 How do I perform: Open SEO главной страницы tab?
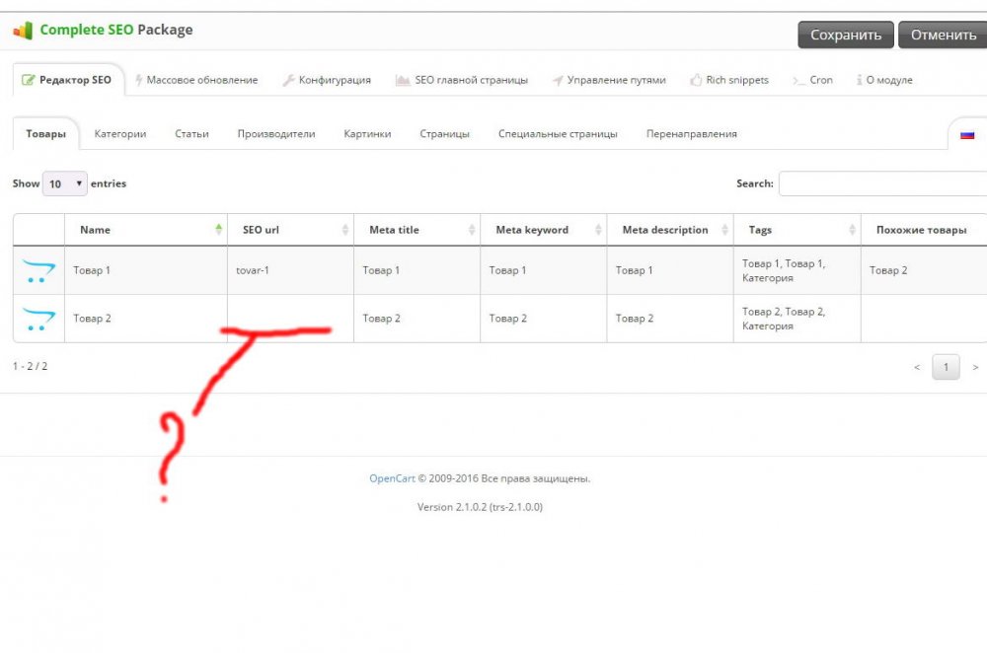tap(462, 80)
